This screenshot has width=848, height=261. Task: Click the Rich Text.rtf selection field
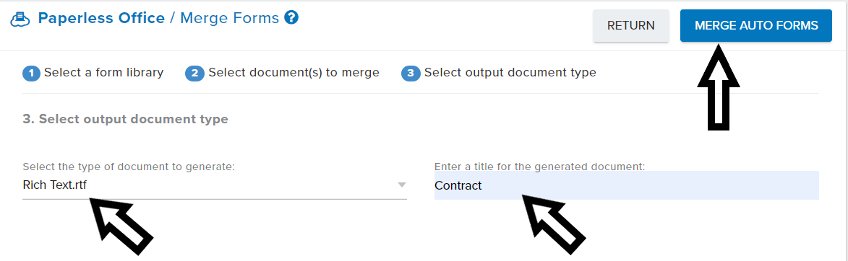[x=215, y=185]
